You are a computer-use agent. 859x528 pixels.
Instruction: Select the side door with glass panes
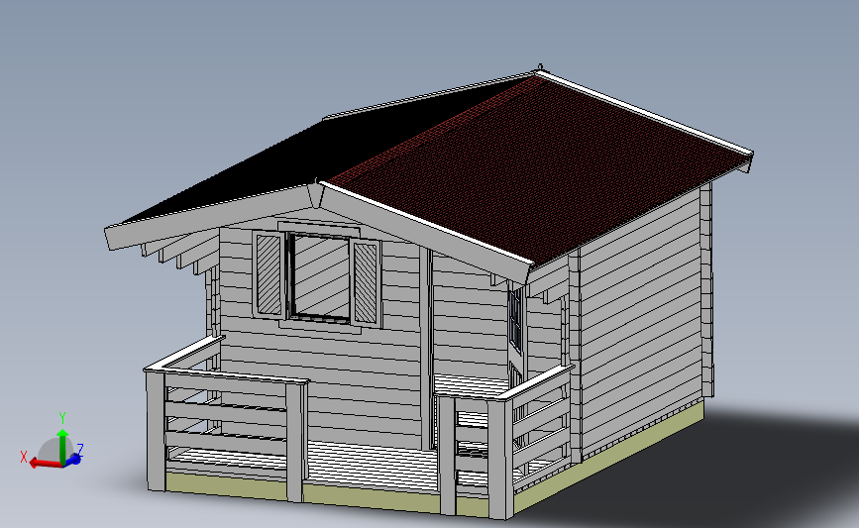pos(515,330)
